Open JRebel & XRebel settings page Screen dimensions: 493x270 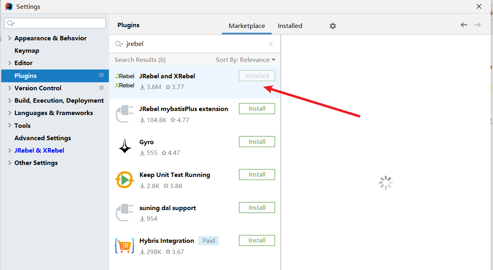39,151
